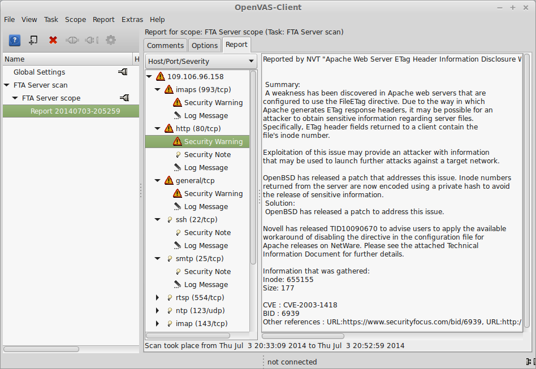536x369 pixels.
Task: Expand the ntp (123/udp) node
Action: [x=157, y=310]
